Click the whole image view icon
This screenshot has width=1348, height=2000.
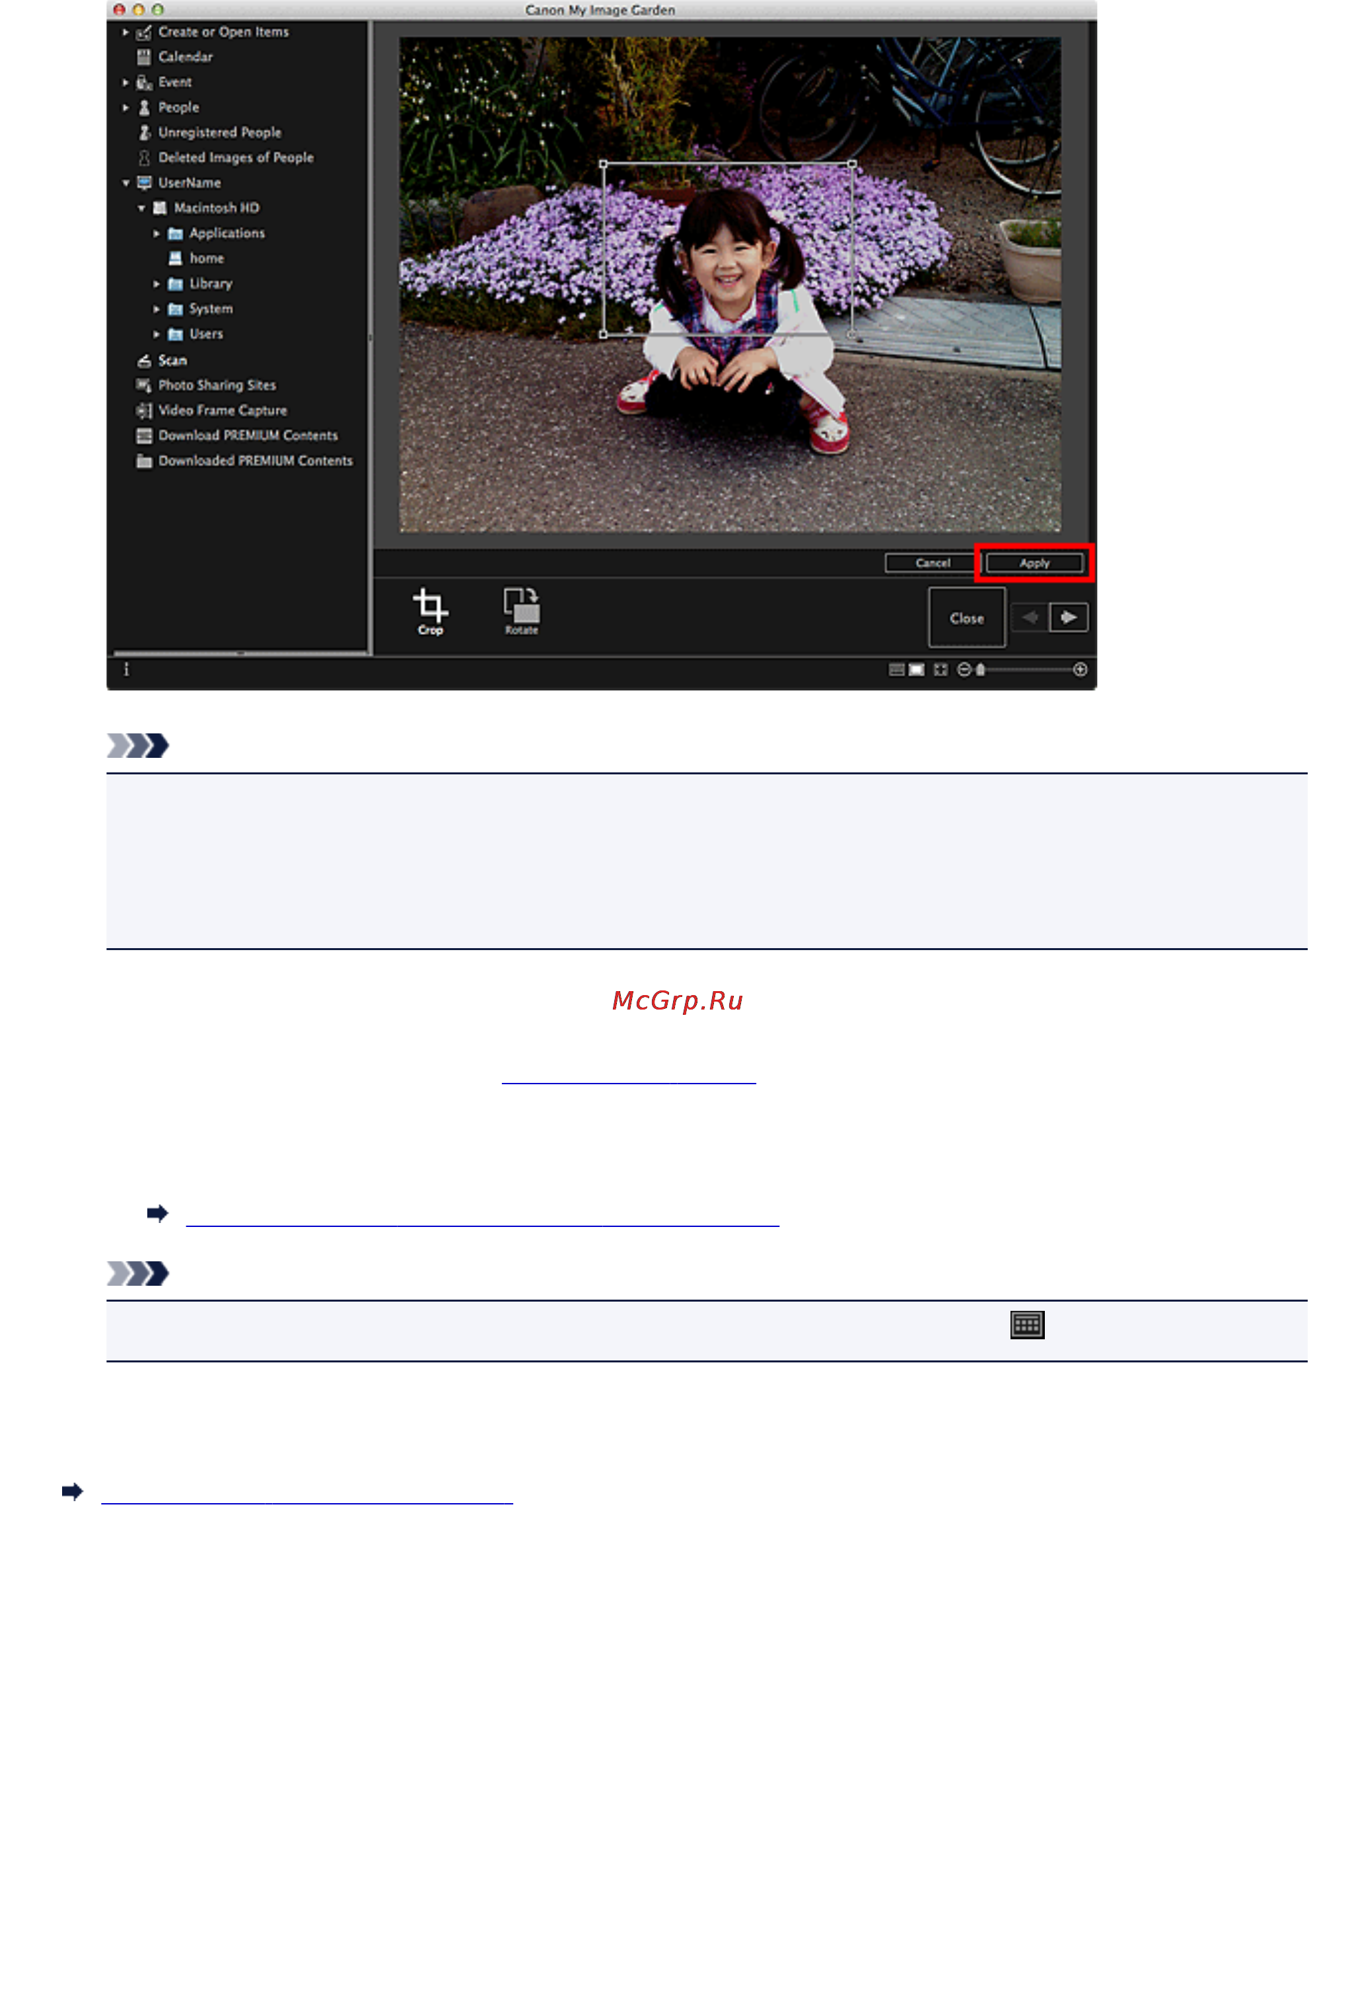pos(940,670)
